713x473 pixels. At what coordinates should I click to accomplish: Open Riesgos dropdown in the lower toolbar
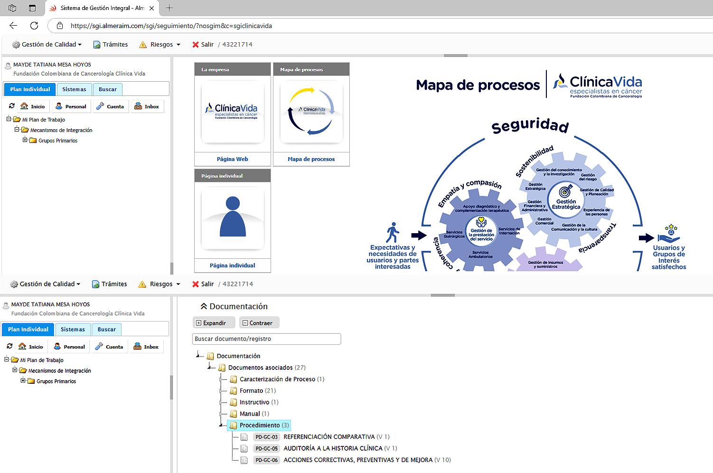pyautogui.click(x=159, y=284)
